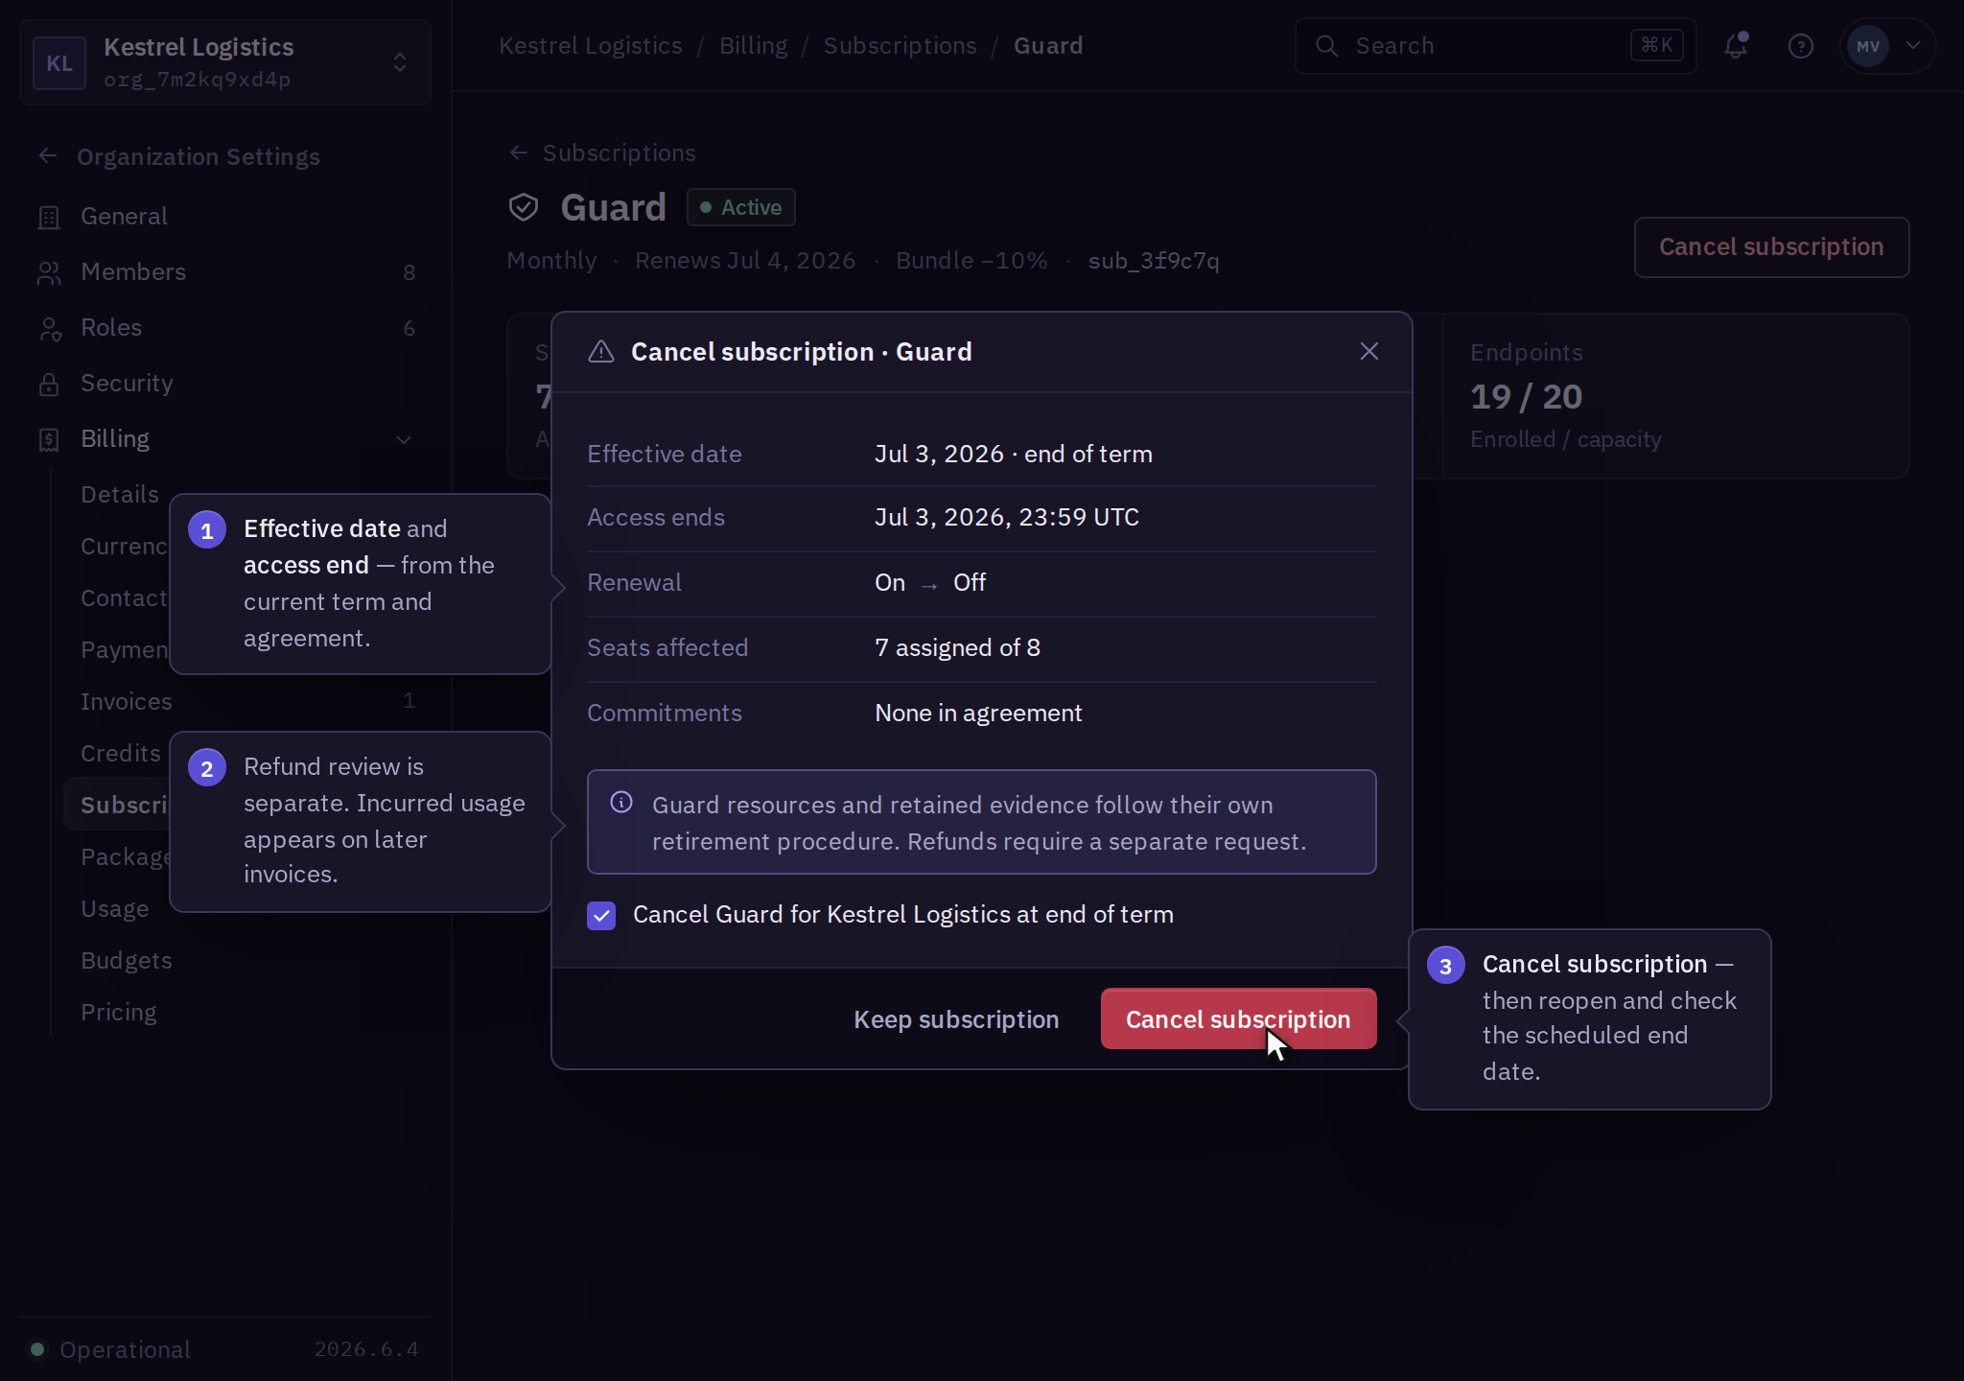The width and height of the screenshot is (1964, 1381).
Task: Click the Operational status indicator
Action: pyautogui.click(x=110, y=1349)
